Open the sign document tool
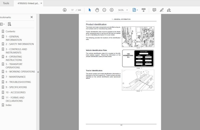The height and width of the screenshot is (130, 200). click(169, 10)
